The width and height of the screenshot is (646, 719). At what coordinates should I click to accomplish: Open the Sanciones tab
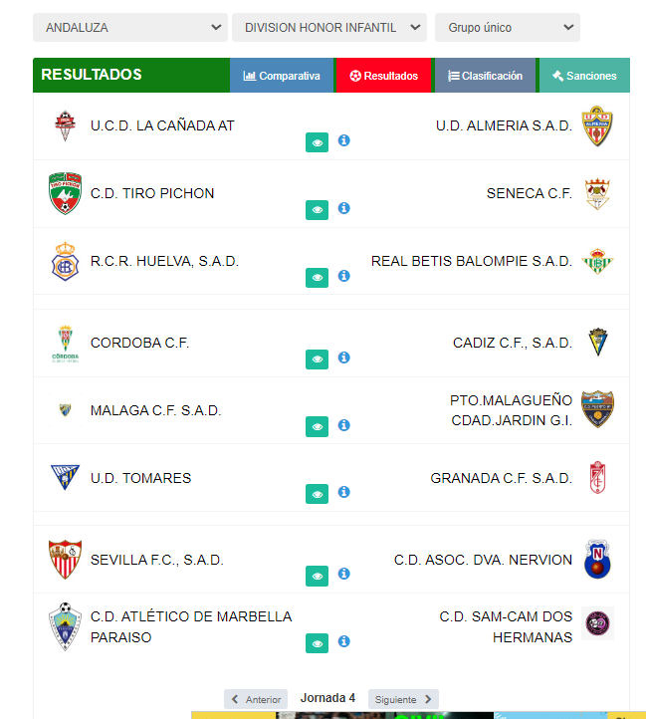(584, 76)
